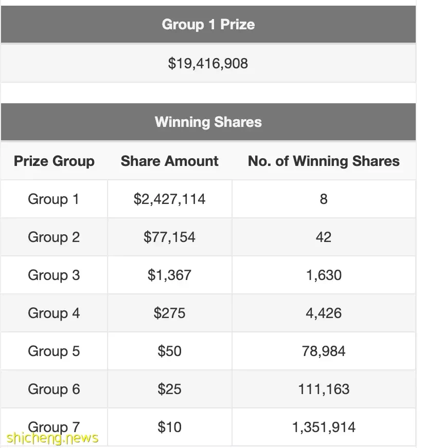Select the Group 1 row label
This screenshot has width=425, height=448.
(54, 199)
